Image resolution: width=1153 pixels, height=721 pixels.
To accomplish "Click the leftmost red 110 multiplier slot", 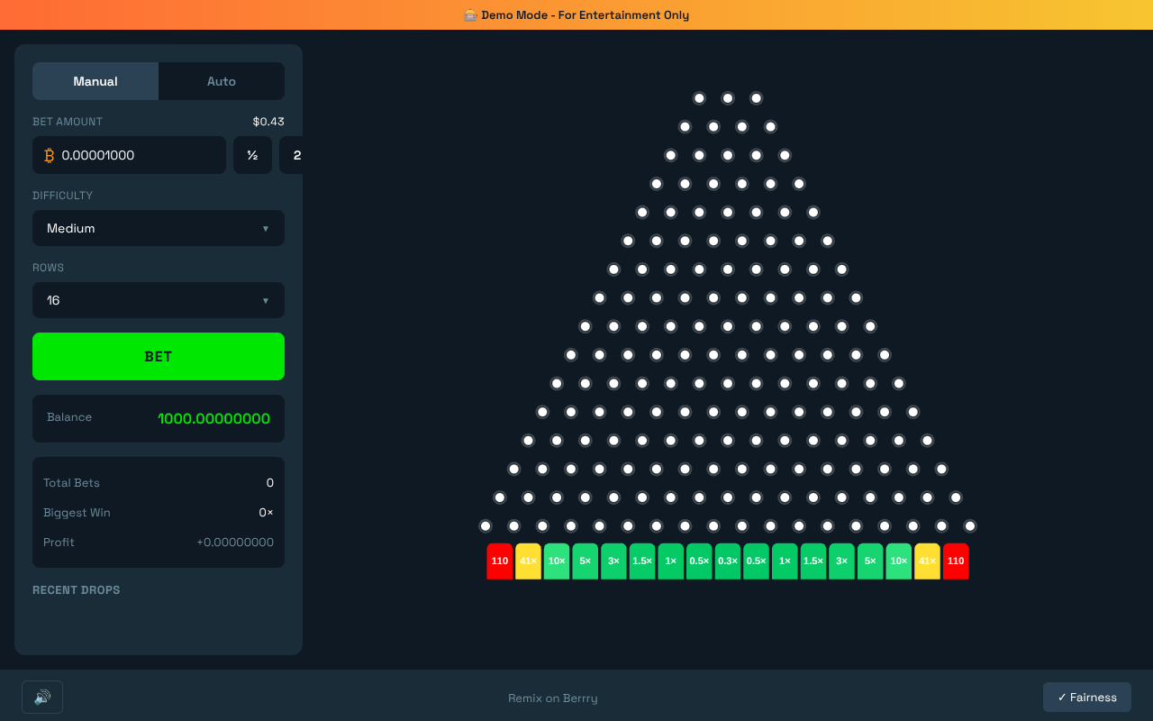I will pos(500,561).
